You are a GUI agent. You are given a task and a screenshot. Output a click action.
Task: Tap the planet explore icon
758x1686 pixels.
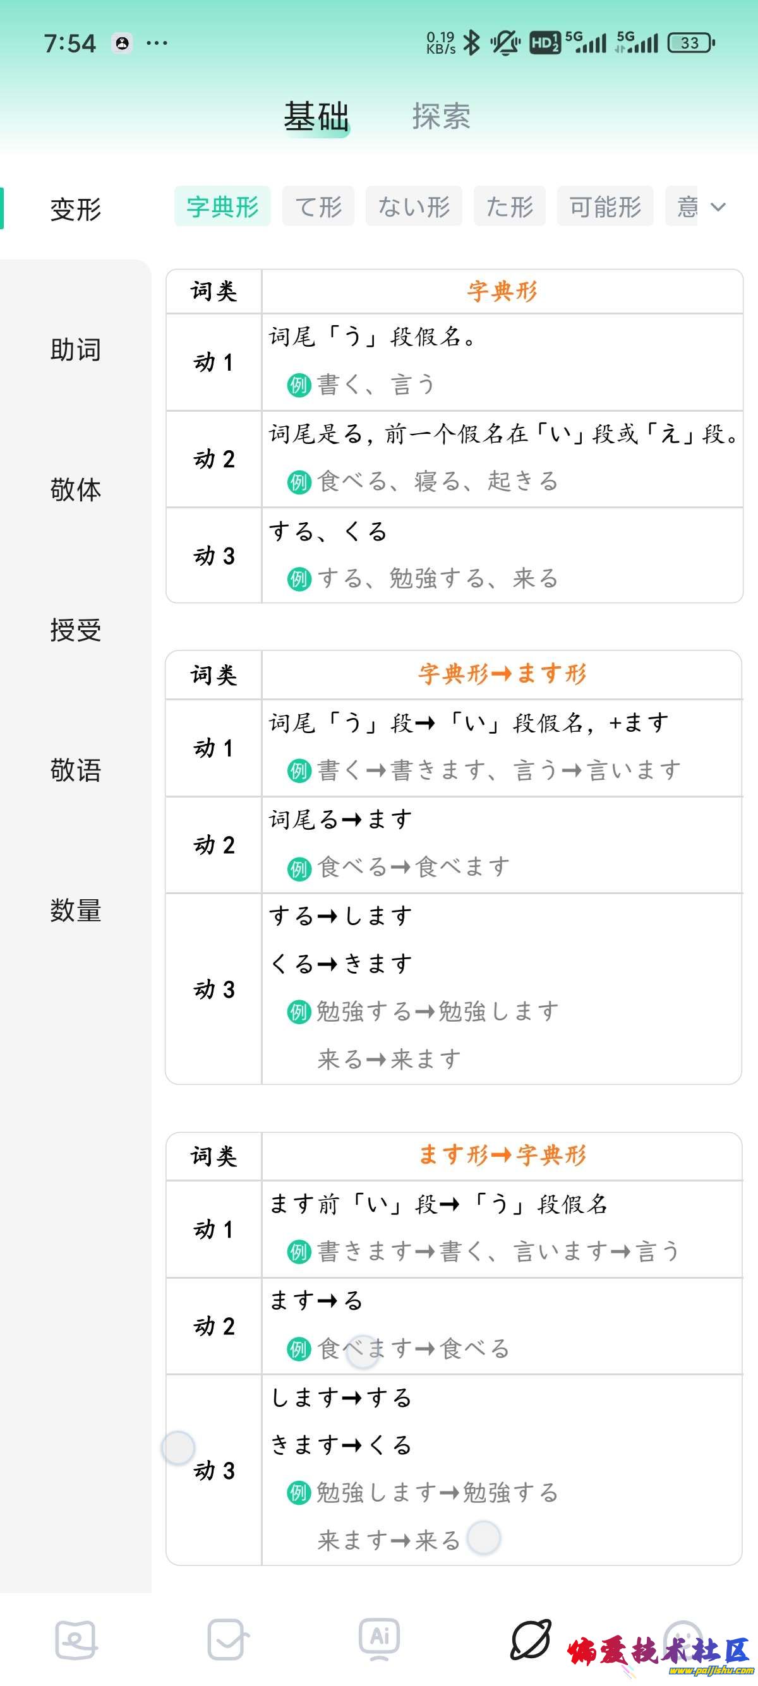[x=531, y=1639]
